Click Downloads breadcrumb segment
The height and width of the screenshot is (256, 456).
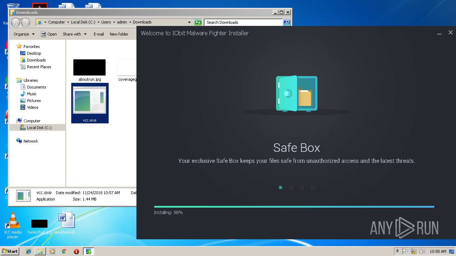[x=142, y=22]
